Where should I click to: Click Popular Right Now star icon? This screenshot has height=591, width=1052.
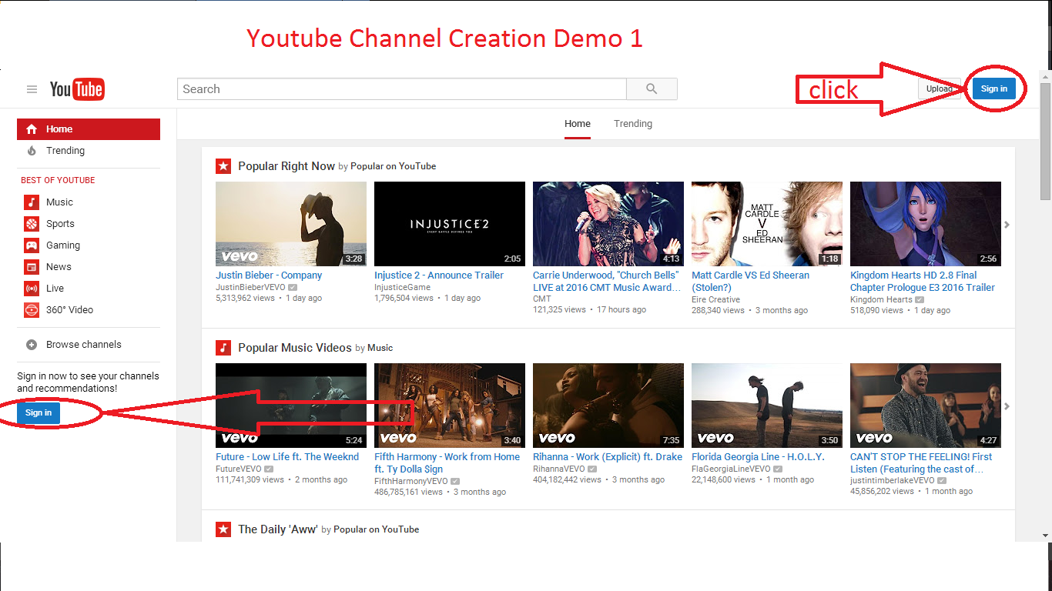(223, 165)
